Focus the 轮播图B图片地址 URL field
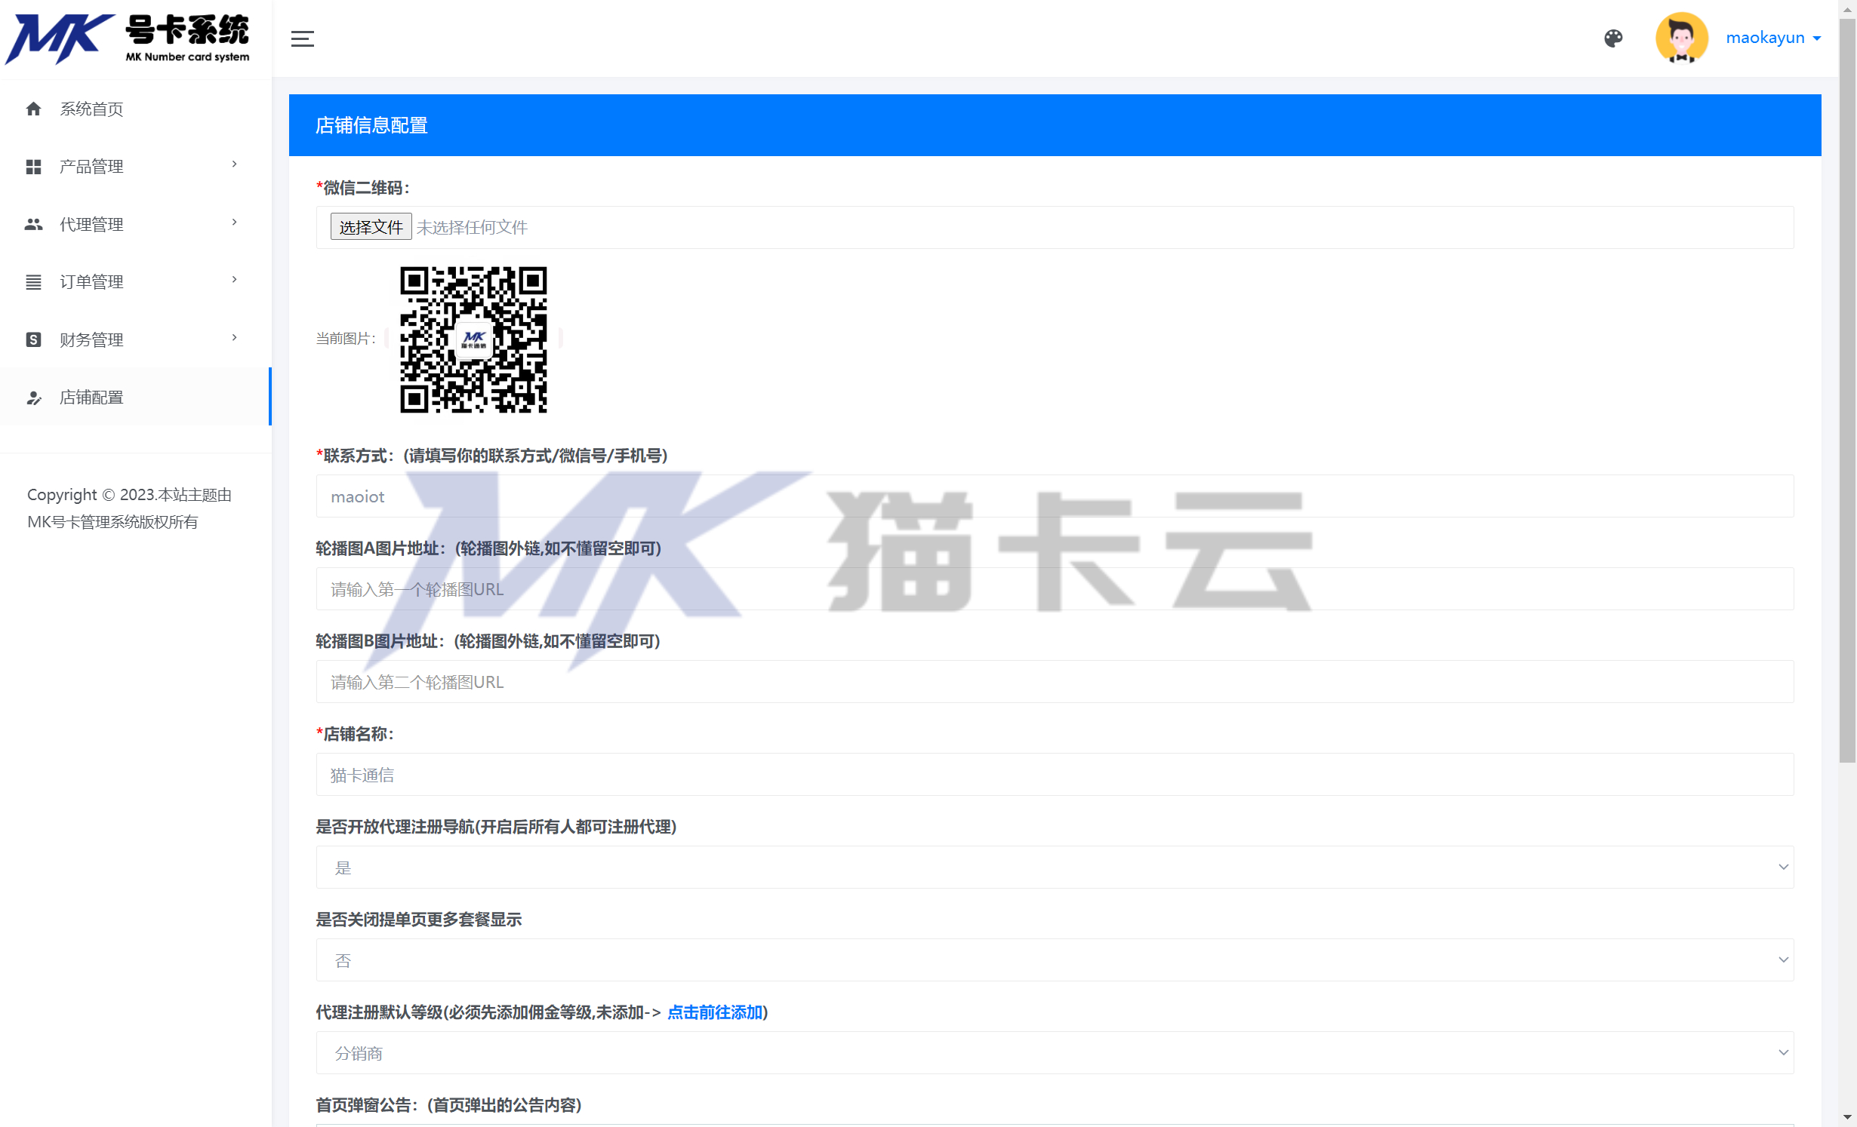Viewport: 1857px width, 1127px height. pyautogui.click(x=1055, y=682)
